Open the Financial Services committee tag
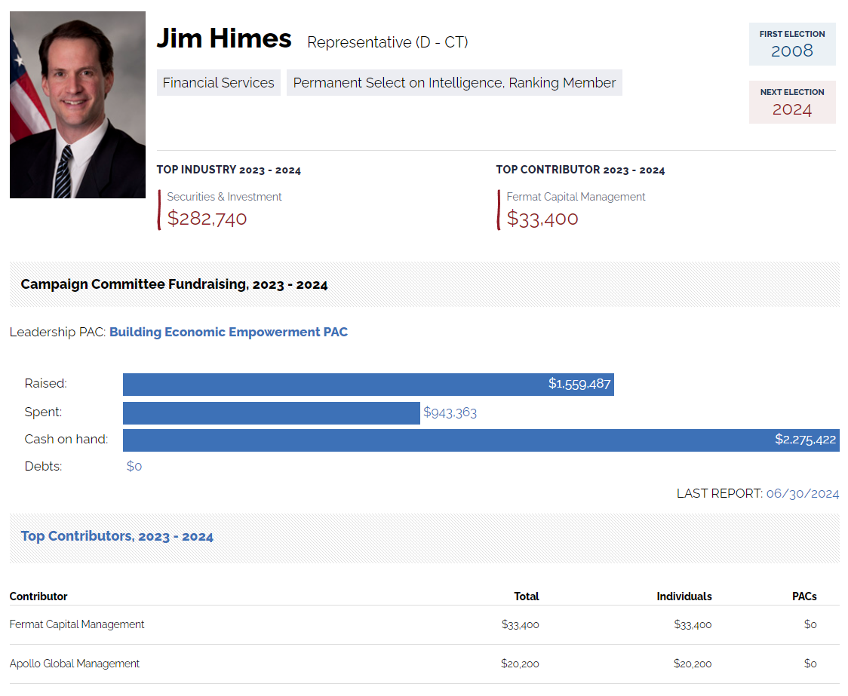This screenshot has height=696, width=848. 218,83
